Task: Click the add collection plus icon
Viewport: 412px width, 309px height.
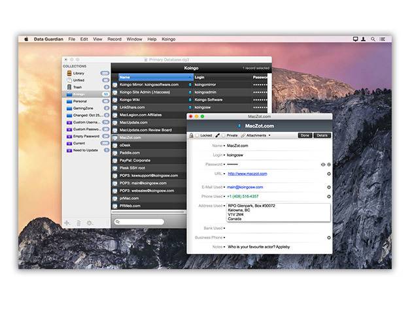Action: 67,223
